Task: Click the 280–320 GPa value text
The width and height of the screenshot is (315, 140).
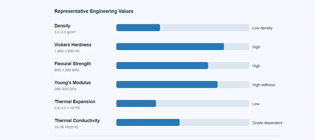Action: pos(65,89)
